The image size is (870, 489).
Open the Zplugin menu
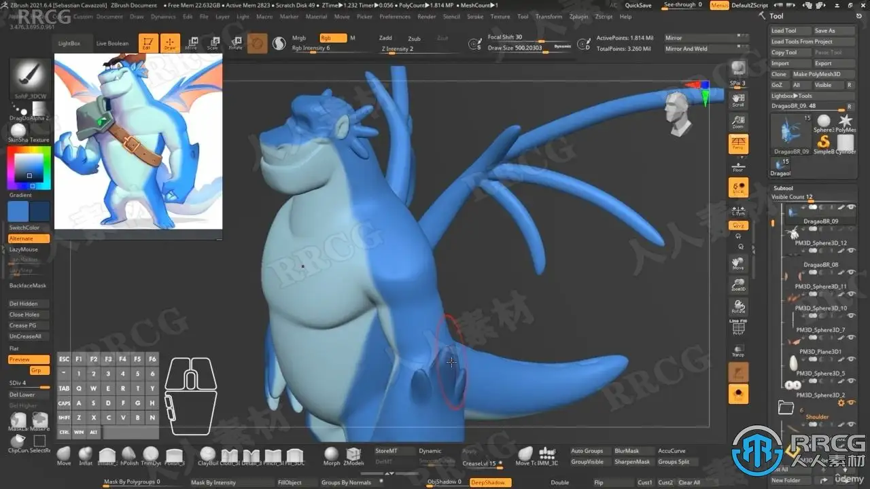point(579,16)
